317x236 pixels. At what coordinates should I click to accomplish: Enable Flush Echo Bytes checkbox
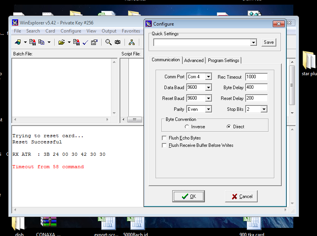click(x=164, y=138)
